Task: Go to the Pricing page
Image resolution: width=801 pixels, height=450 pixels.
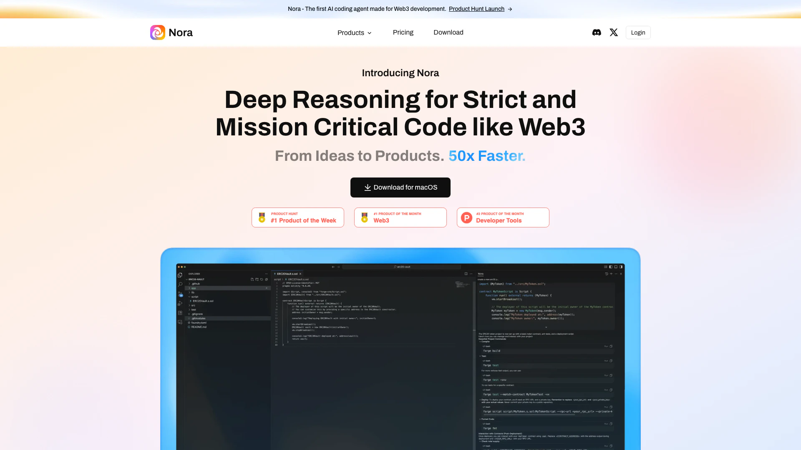Action: (403, 32)
